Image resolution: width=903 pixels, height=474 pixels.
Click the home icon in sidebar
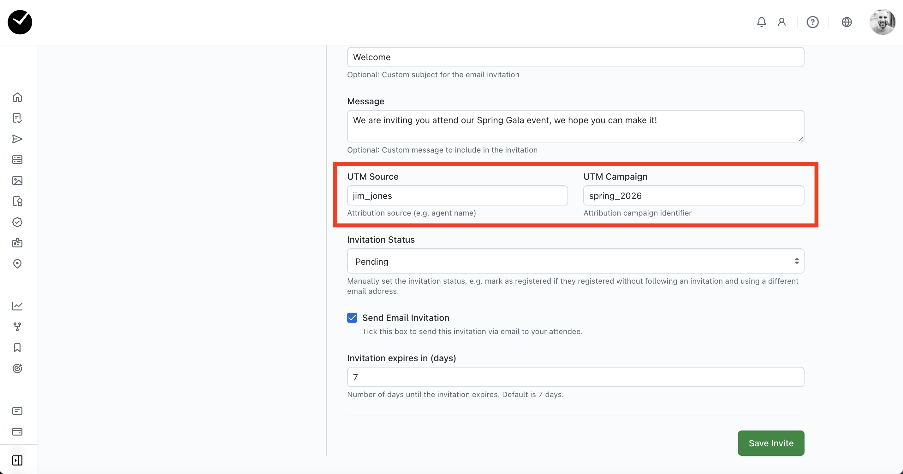17,97
